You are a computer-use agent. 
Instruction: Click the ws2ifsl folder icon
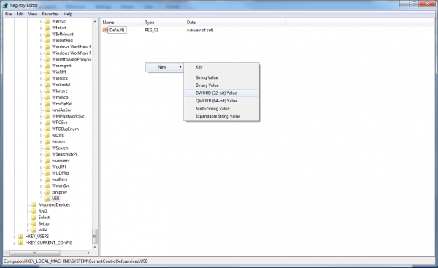coord(47,135)
